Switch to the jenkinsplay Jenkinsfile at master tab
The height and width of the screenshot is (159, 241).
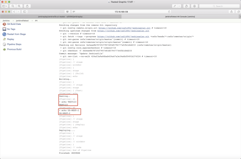(x=60, y=17)
